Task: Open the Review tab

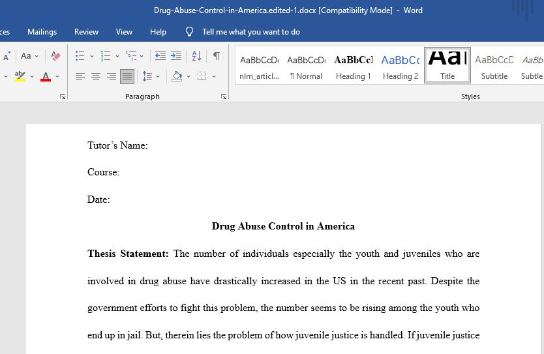Action: pos(86,32)
